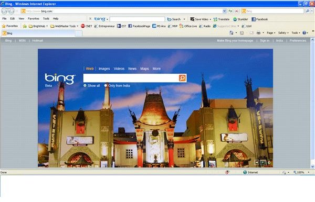The height and width of the screenshot is (202, 315).
Task: Open the 100% zoom level control
Action: pyautogui.click(x=301, y=172)
